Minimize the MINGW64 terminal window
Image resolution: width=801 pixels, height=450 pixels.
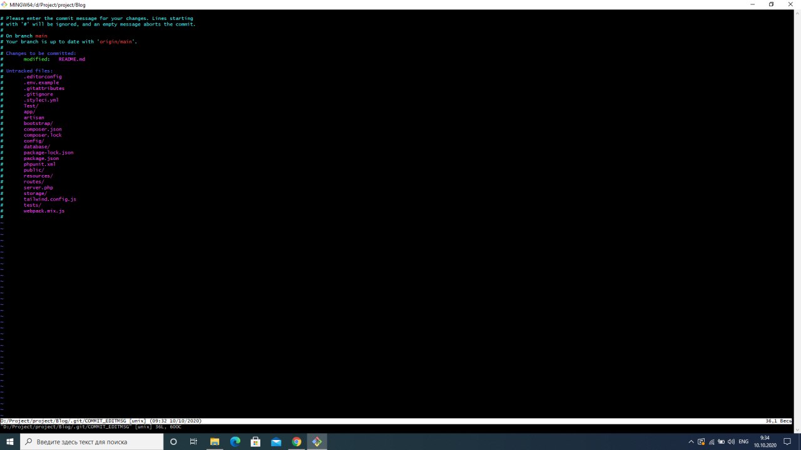tap(753, 4)
